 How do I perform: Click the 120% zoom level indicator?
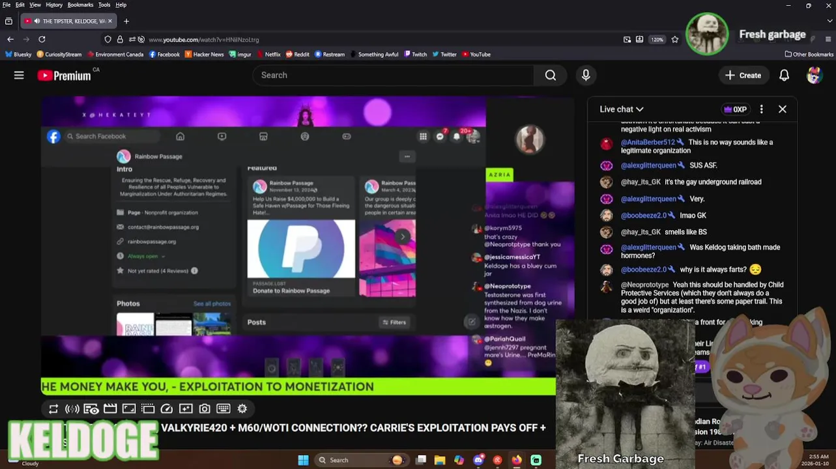[657, 40]
